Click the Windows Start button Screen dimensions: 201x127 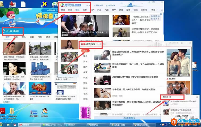tap(1, 125)
